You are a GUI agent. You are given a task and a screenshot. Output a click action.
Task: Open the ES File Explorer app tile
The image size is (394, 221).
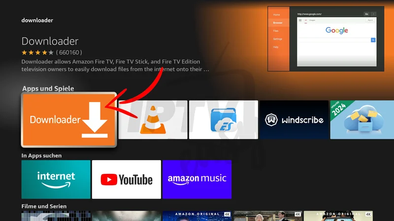click(x=224, y=120)
